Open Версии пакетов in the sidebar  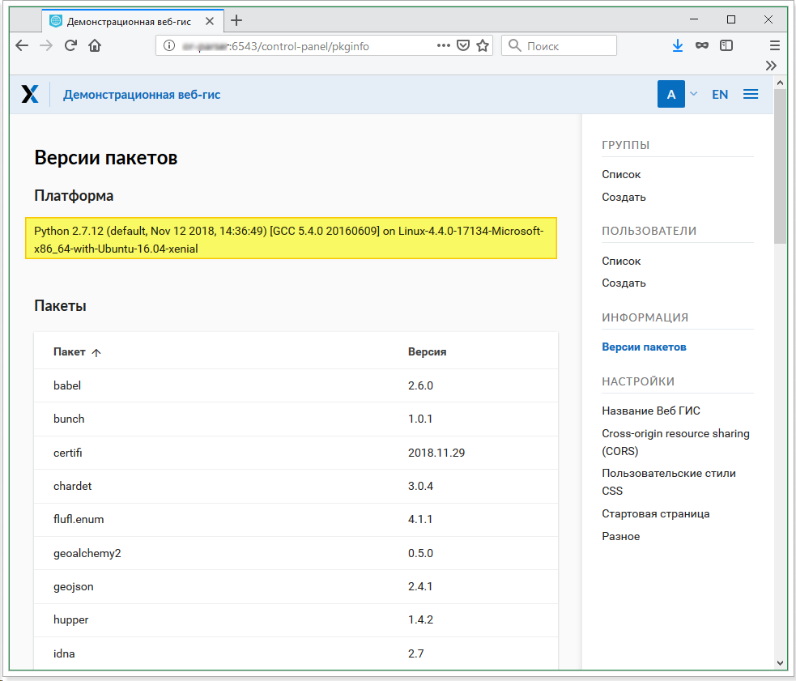[x=644, y=347]
